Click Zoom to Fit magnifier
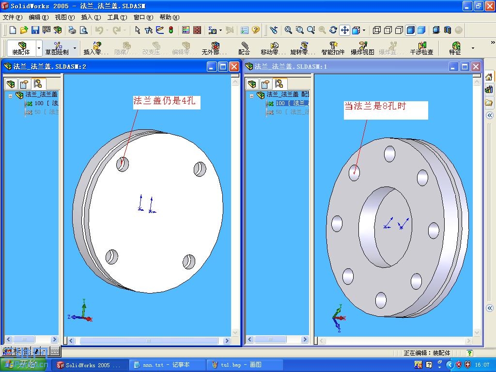Screen dimensions: 496x372 288,30
